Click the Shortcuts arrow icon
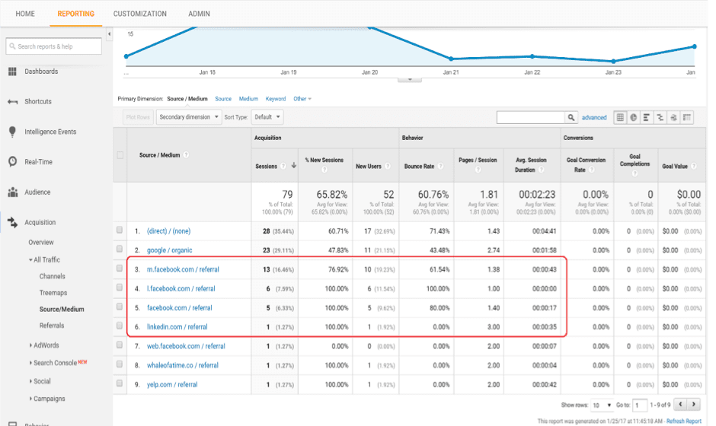The width and height of the screenshot is (716, 426). pos(13,102)
